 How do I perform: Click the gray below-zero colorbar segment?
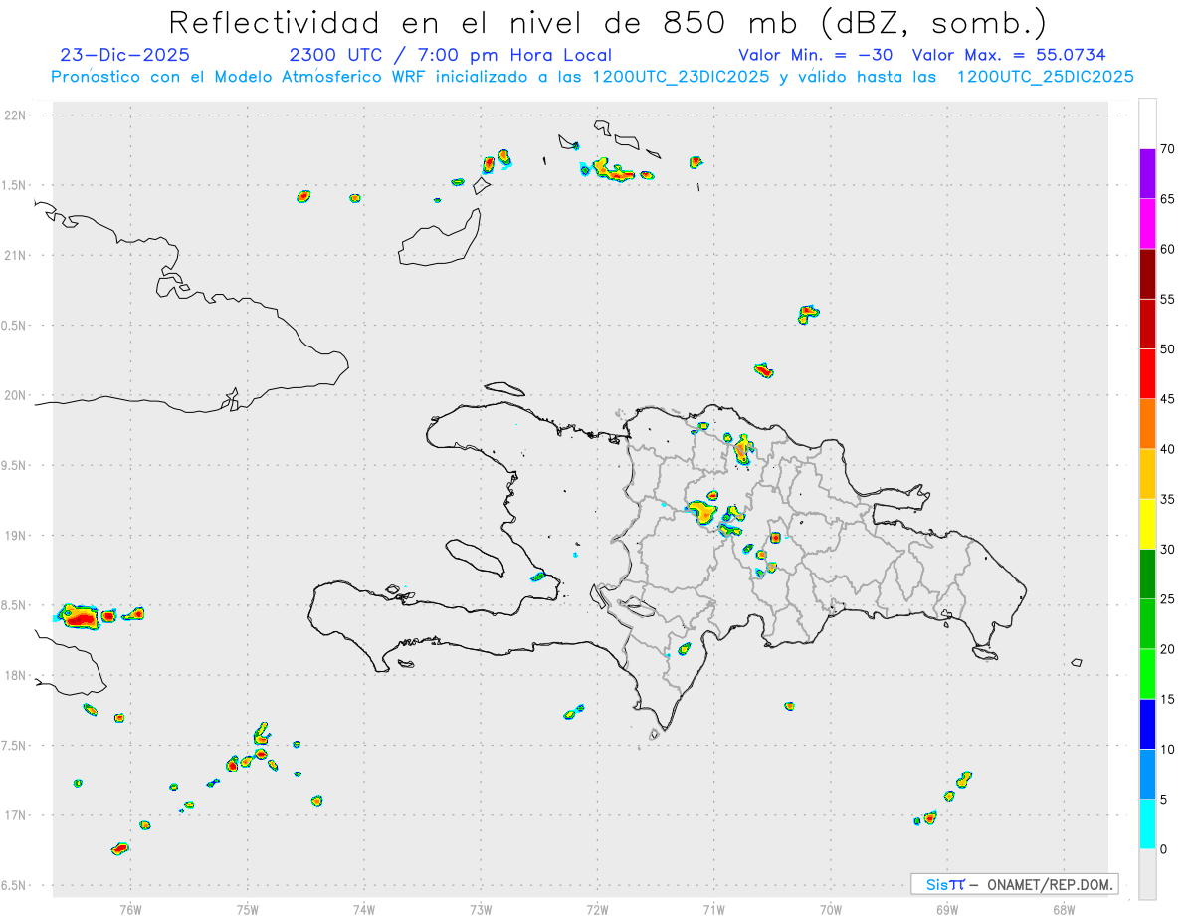point(1147,874)
